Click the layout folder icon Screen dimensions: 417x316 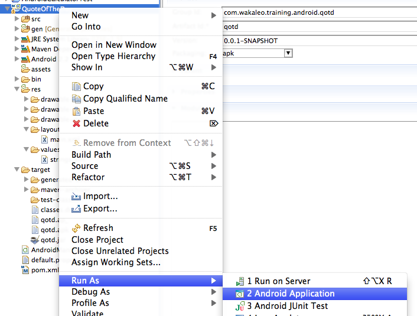coord(35,129)
